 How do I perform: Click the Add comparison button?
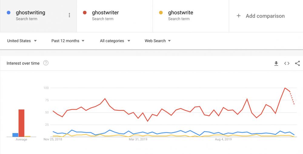click(x=265, y=16)
